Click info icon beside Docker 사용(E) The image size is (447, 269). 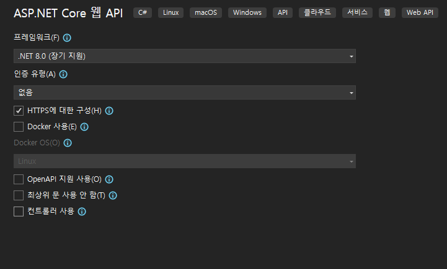(84, 127)
